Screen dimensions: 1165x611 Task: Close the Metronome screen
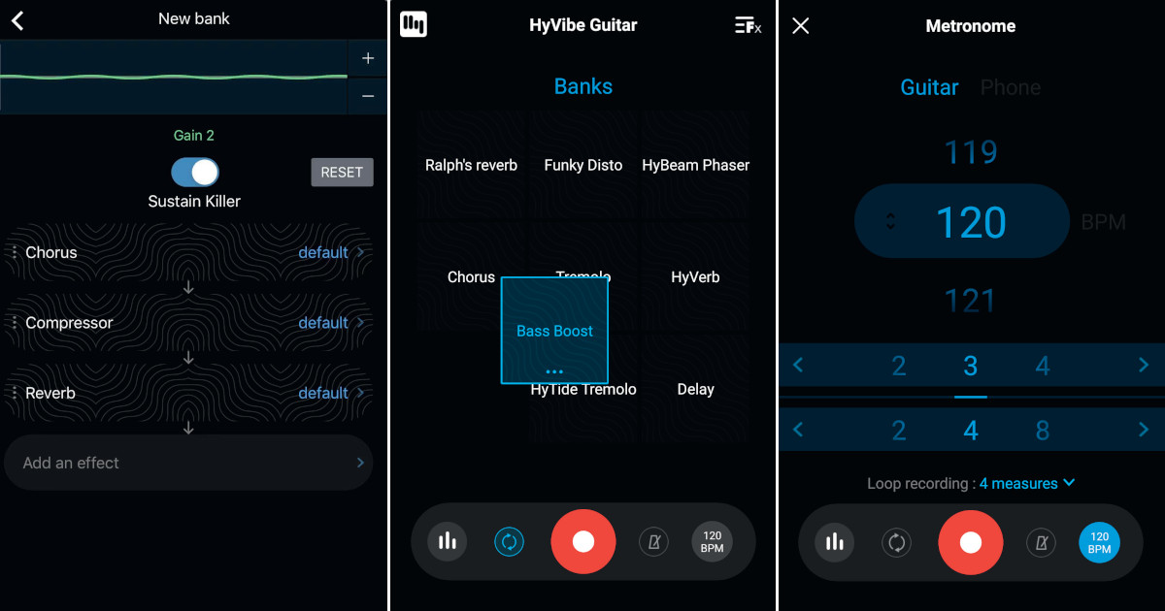(800, 26)
